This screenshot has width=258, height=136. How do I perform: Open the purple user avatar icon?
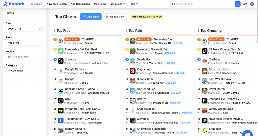tap(252, 4)
